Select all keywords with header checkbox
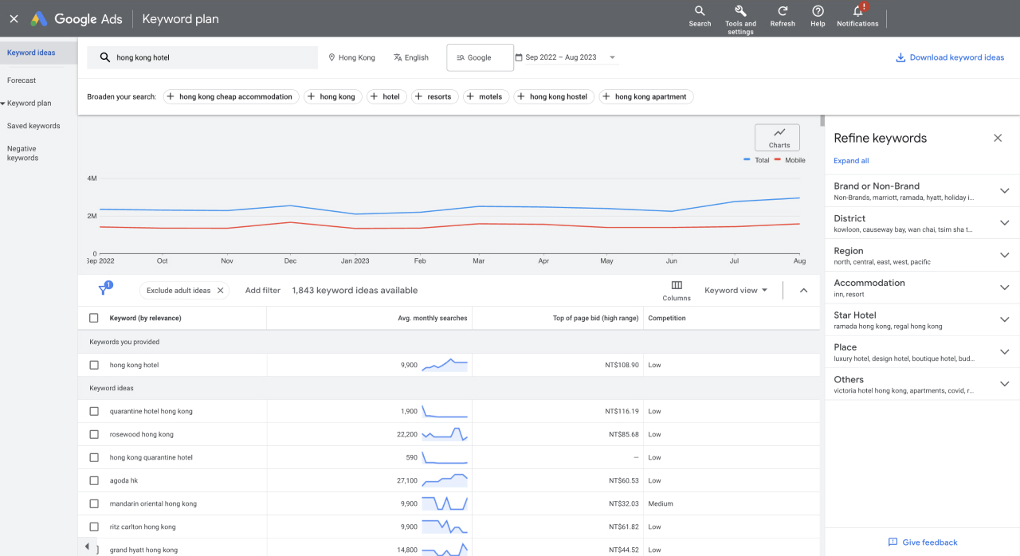The width and height of the screenshot is (1020, 556). tap(94, 318)
